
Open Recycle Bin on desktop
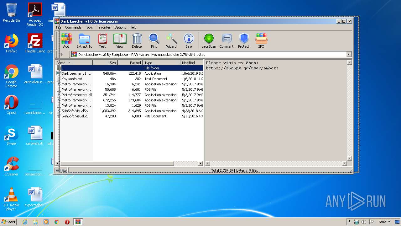coord(11,13)
